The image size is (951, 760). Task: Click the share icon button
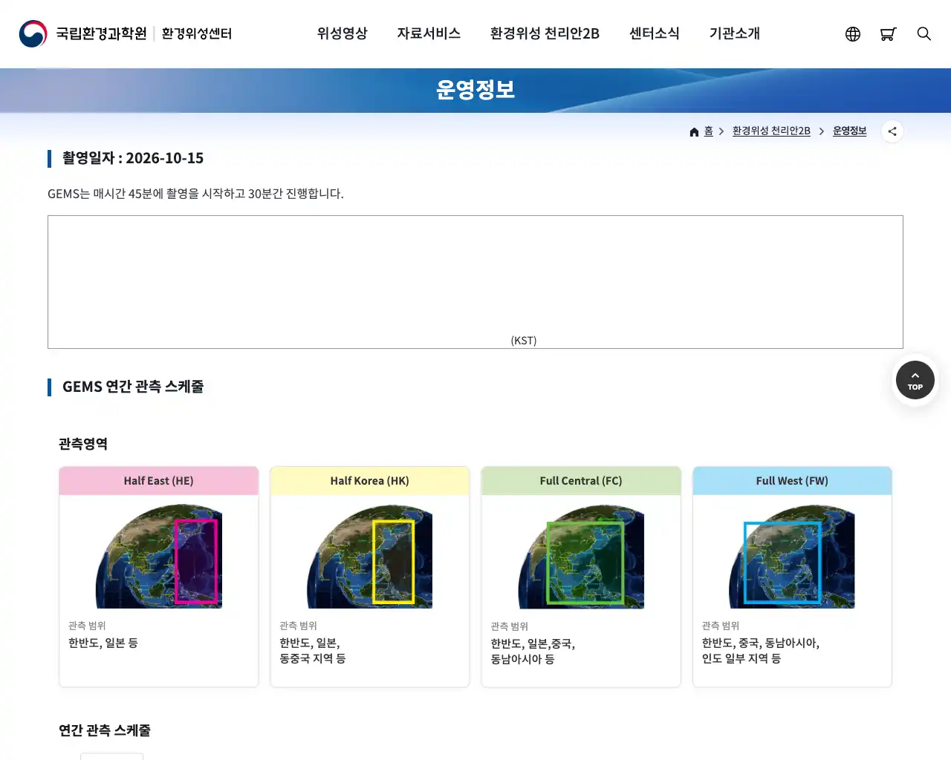pyautogui.click(x=892, y=131)
